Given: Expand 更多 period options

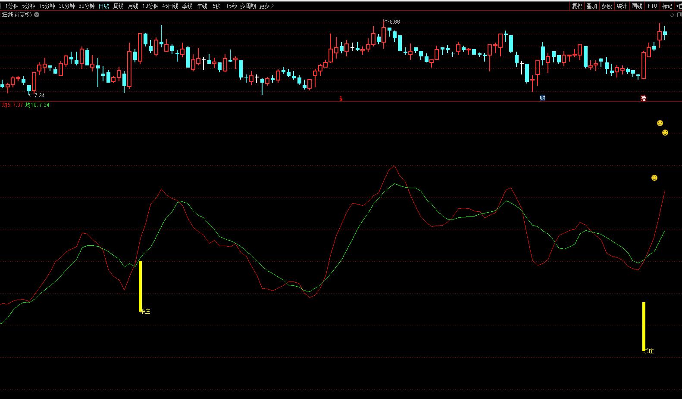Looking at the screenshot, I should pyautogui.click(x=266, y=6).
